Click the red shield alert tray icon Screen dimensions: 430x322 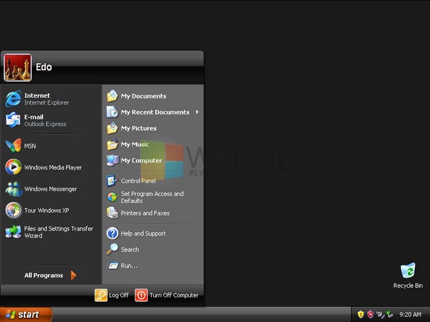click(370, 315)
